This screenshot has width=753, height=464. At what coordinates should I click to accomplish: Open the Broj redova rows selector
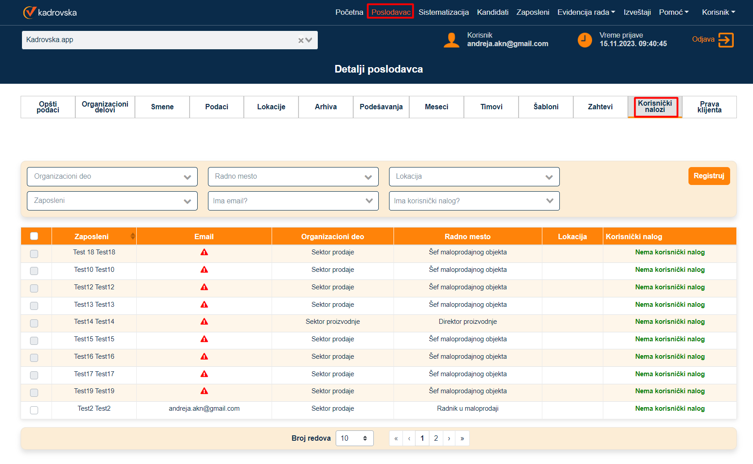(x=354, y=438)
